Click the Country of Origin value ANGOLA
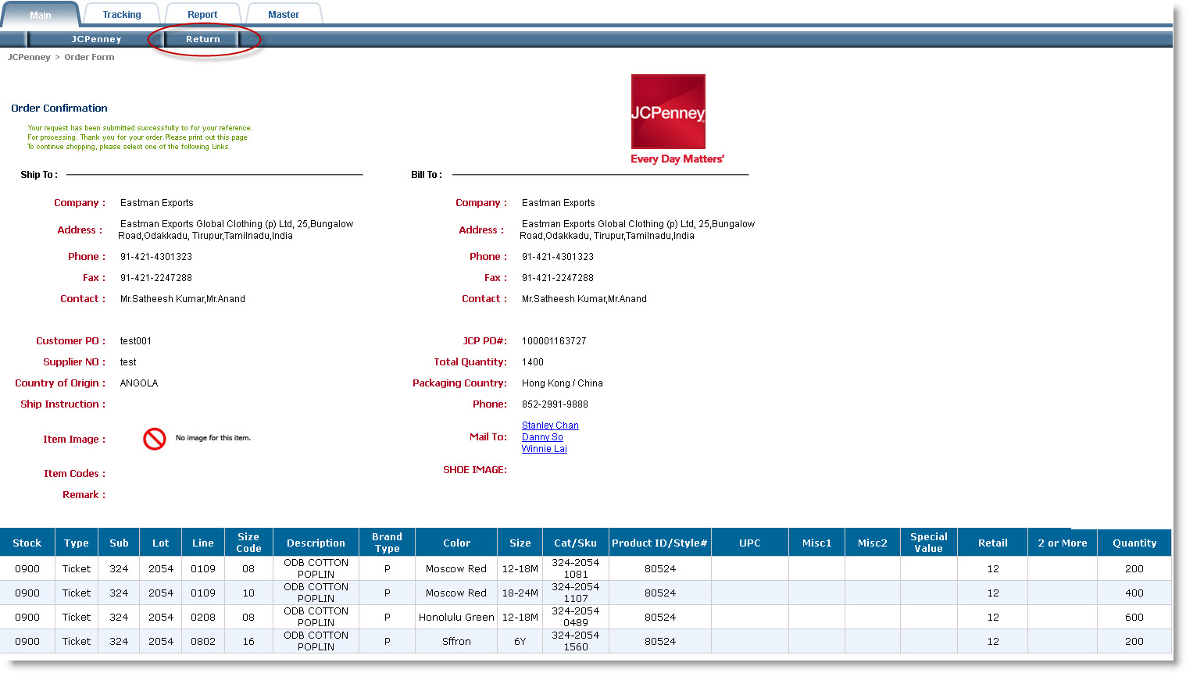 click(139, 383)
